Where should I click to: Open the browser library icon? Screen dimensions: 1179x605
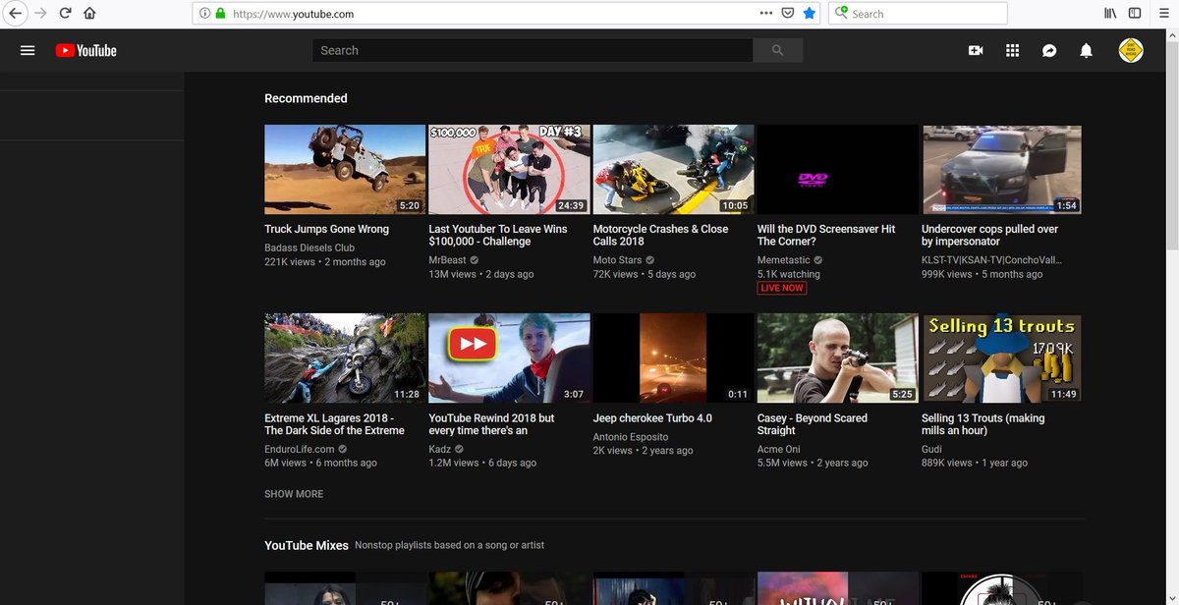pyautogui.click(x=1111, y=14)
